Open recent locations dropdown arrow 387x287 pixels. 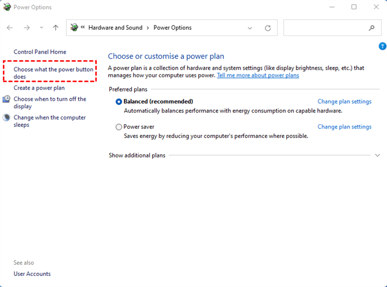41,28
